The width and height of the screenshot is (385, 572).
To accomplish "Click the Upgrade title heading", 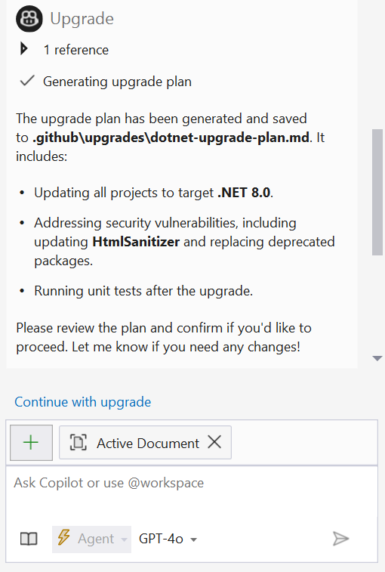I will [x=82, y=19].
